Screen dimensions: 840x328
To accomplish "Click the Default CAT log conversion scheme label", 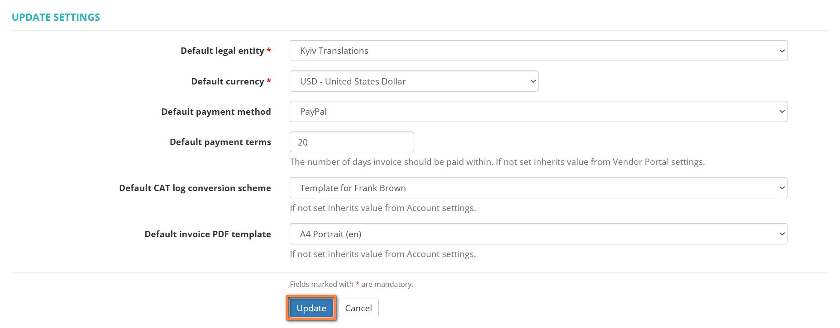I will click(x=195, y=188).
